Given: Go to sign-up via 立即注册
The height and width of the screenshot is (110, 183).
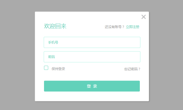Looking at the screenshot, I should [133, 27].
